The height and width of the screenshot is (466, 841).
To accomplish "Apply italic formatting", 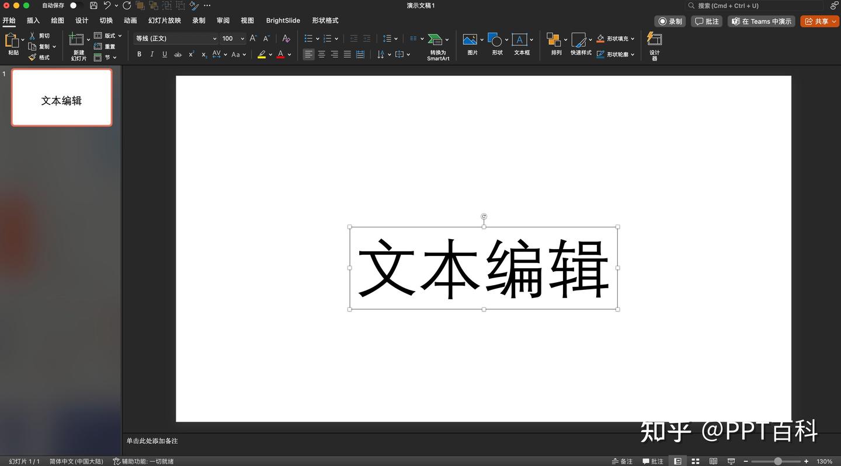I will [151, 54].
